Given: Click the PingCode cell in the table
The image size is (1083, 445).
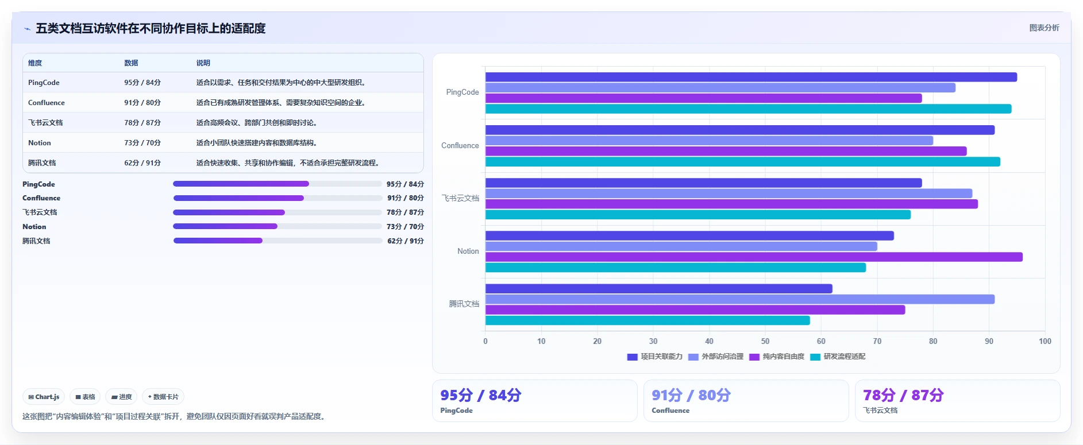Looking at the screenshot, I should pos(44,83).
